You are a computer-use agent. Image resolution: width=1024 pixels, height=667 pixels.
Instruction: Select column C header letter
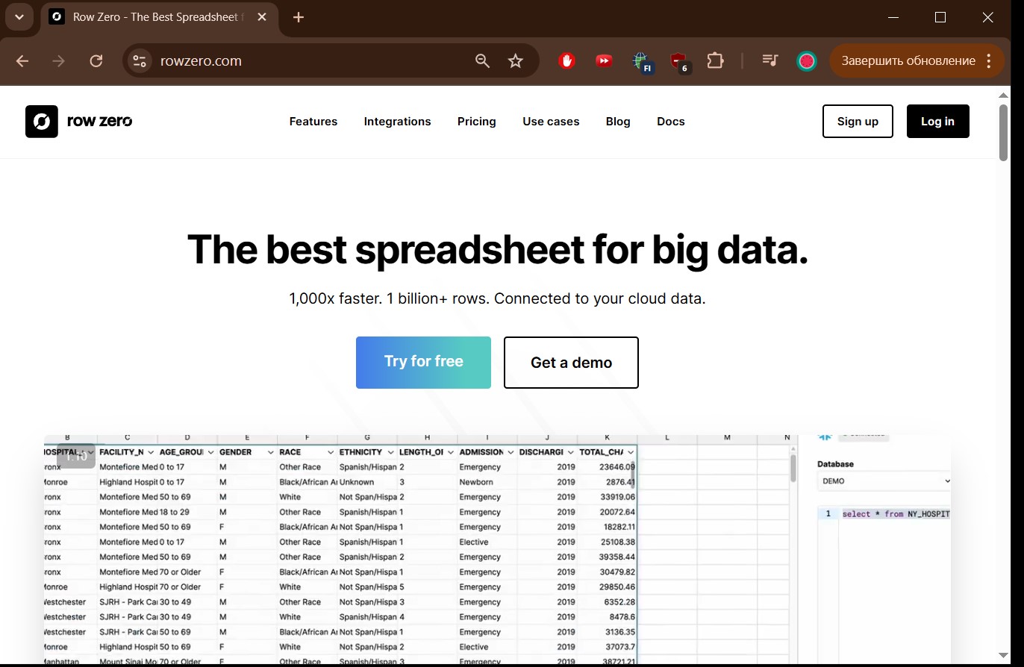128,437
